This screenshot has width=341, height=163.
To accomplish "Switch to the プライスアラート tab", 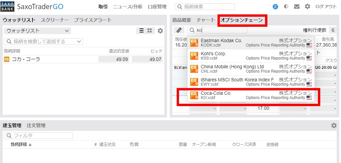I will (93, 20).
